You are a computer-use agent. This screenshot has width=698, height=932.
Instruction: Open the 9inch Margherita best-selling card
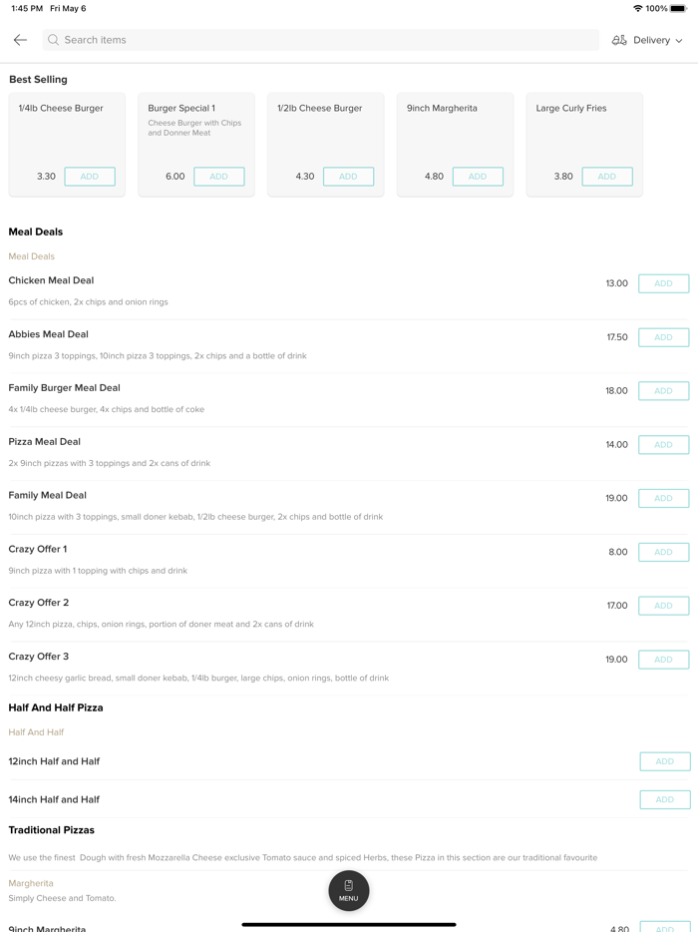(454, 130)
